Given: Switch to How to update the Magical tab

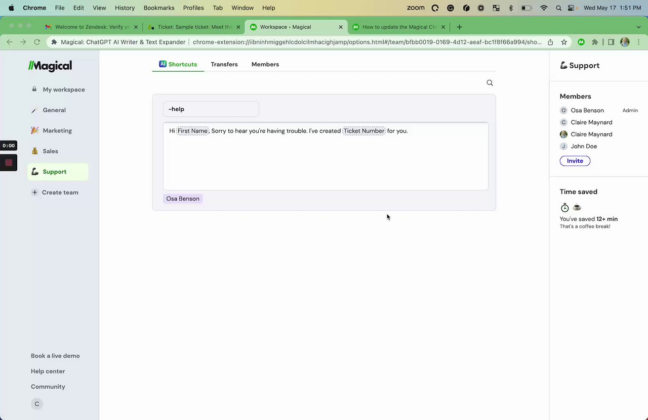Looking at the screenshot, I should (x=399, y=27).
